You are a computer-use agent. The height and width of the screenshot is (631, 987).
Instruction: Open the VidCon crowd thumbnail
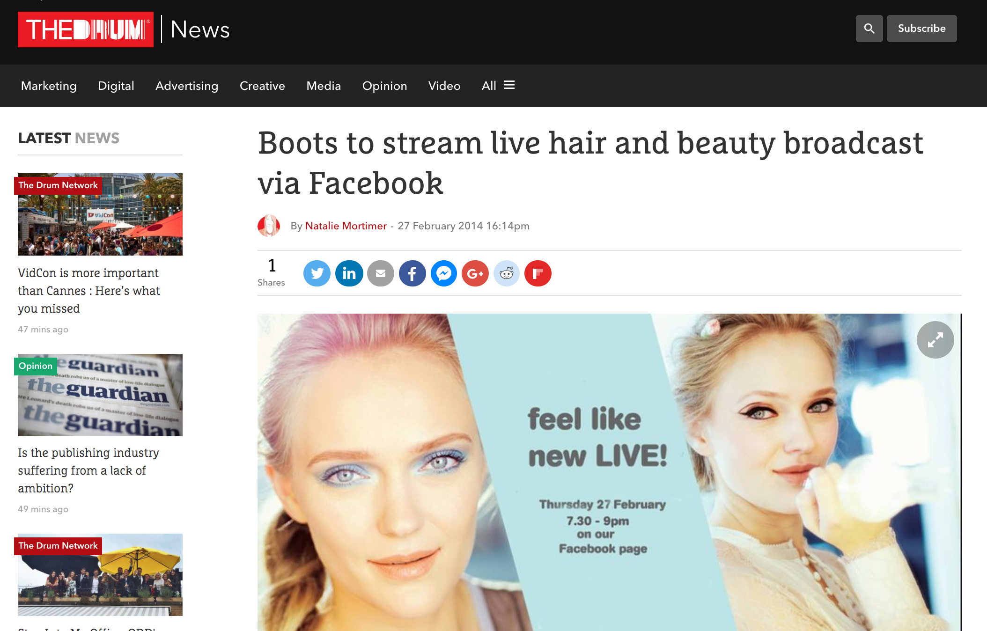point(100,214)
